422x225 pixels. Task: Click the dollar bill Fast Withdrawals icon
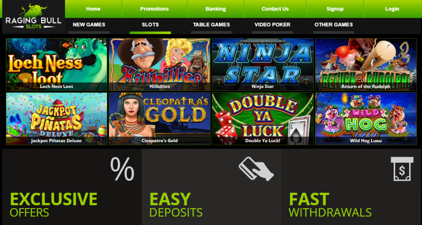(x=402, y=169)
